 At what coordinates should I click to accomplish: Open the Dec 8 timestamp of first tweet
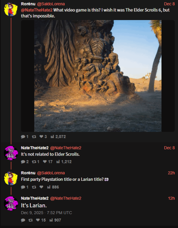point(169,4)
